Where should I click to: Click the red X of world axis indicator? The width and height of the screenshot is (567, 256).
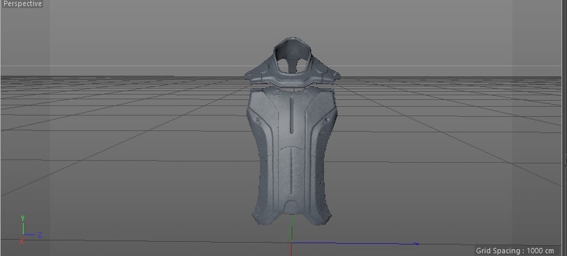click(22, 240)
